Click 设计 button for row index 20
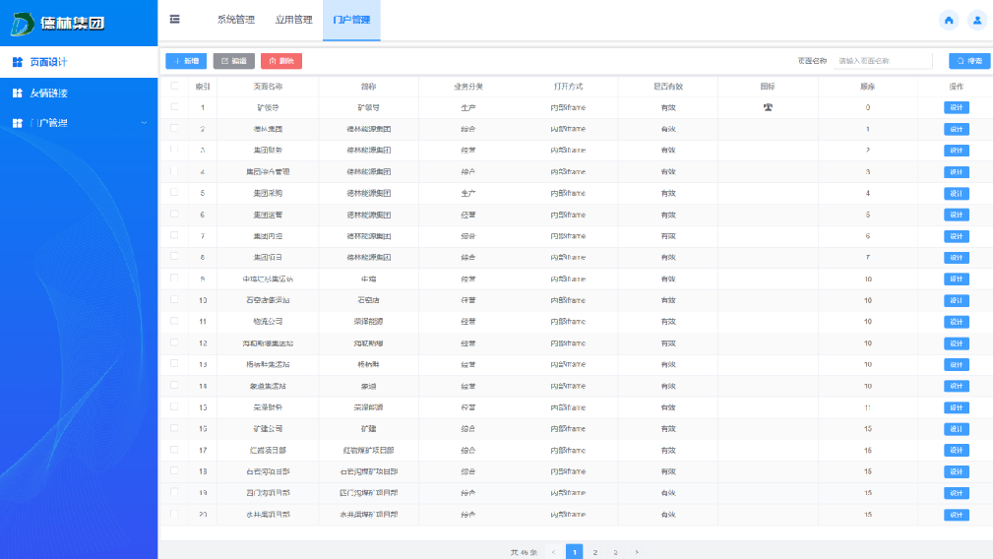 957,515
